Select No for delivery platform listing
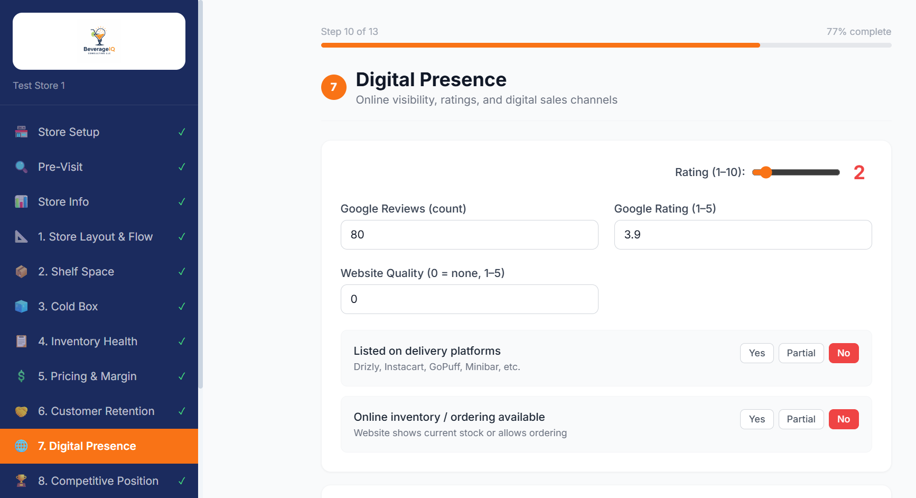The image size is (916, 498). pos(844,353)
